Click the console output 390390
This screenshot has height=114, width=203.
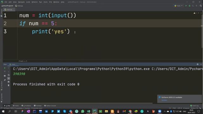click(x=19, y=74)
